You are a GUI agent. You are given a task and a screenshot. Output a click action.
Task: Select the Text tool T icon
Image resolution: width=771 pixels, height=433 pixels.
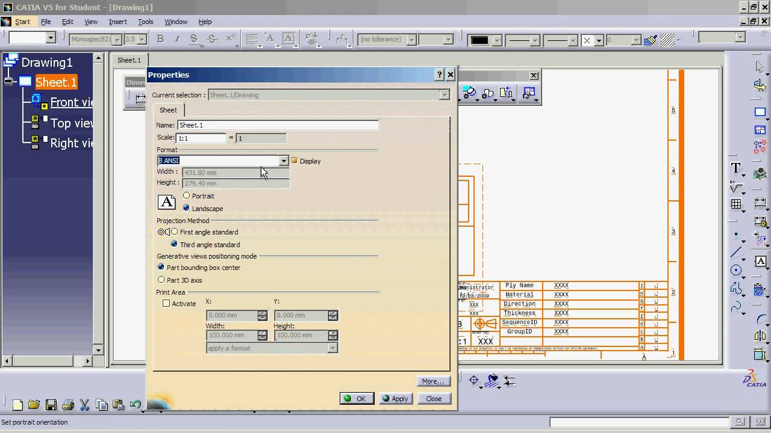click(x=736, y=168)
